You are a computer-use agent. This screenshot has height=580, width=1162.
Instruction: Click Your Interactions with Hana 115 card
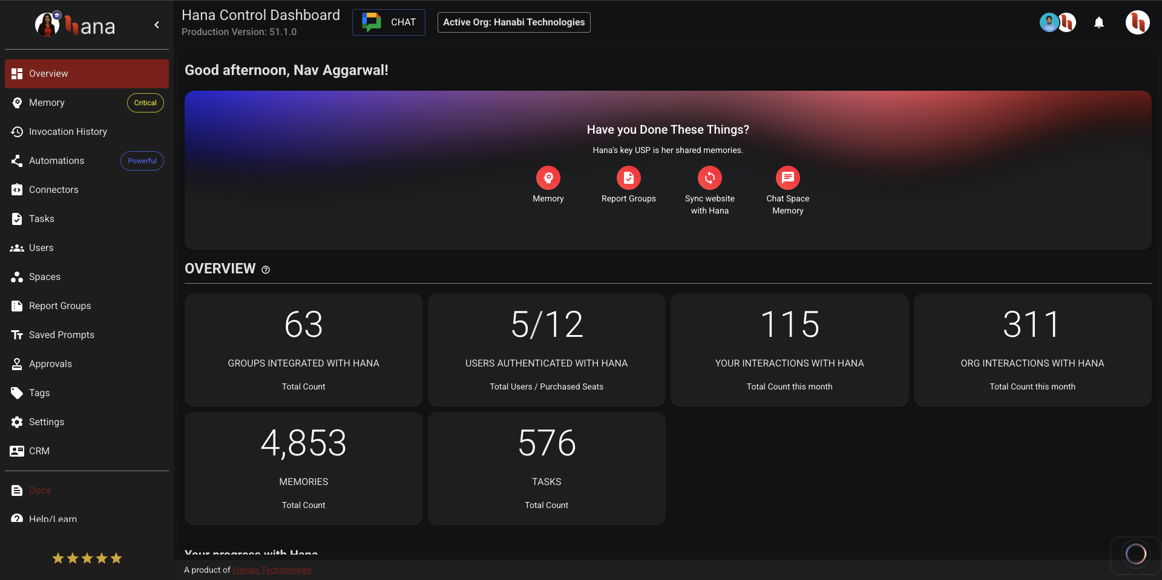coord(790,350)
